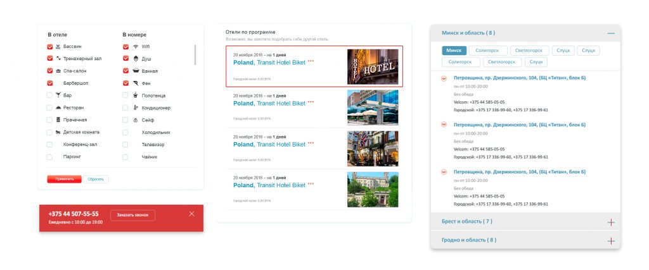Check the Кондиционер checkbox

click(x=125, y=107)
